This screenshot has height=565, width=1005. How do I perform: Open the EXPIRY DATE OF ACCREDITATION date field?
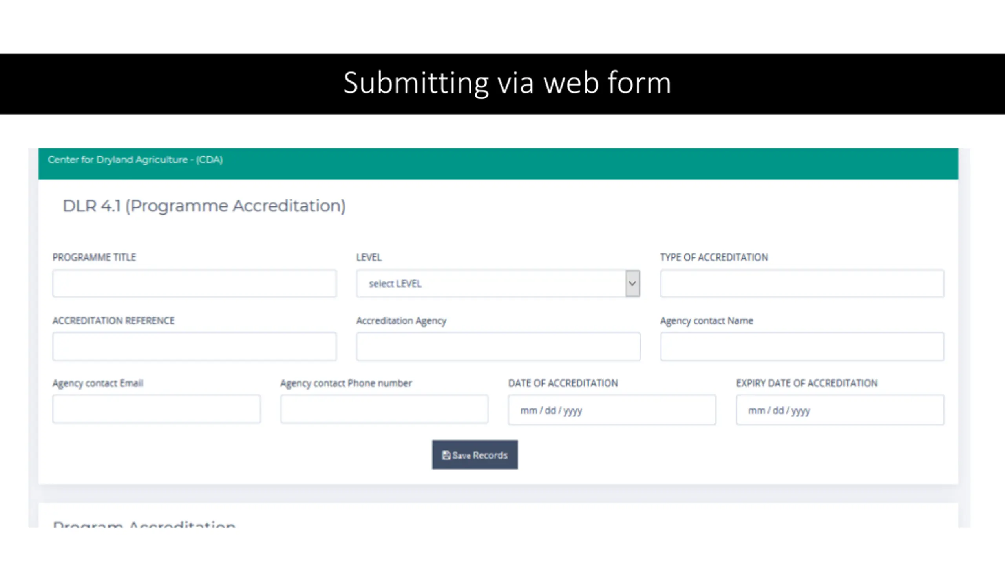click(x=840, y=410)
